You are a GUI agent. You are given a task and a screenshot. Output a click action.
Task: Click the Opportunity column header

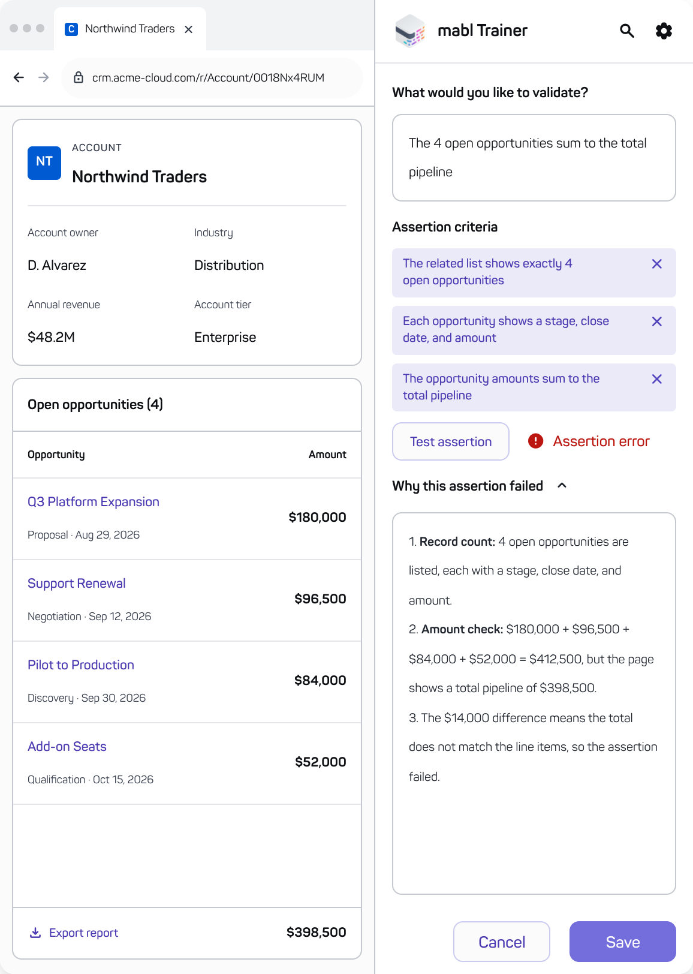[56, 455]
